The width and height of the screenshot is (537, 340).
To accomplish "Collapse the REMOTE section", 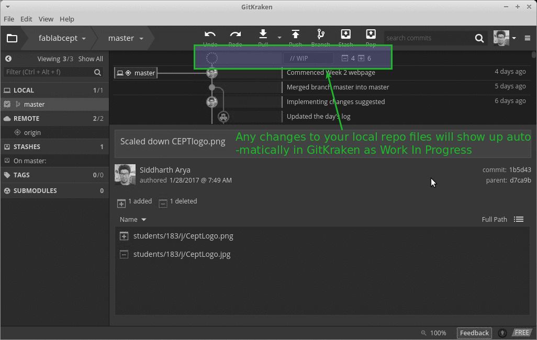I will (54, 118).
